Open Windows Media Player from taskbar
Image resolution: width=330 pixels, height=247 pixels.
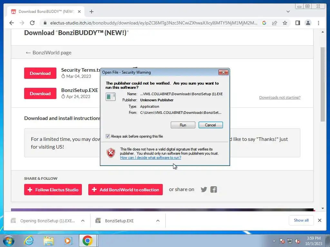click(68, 241)
